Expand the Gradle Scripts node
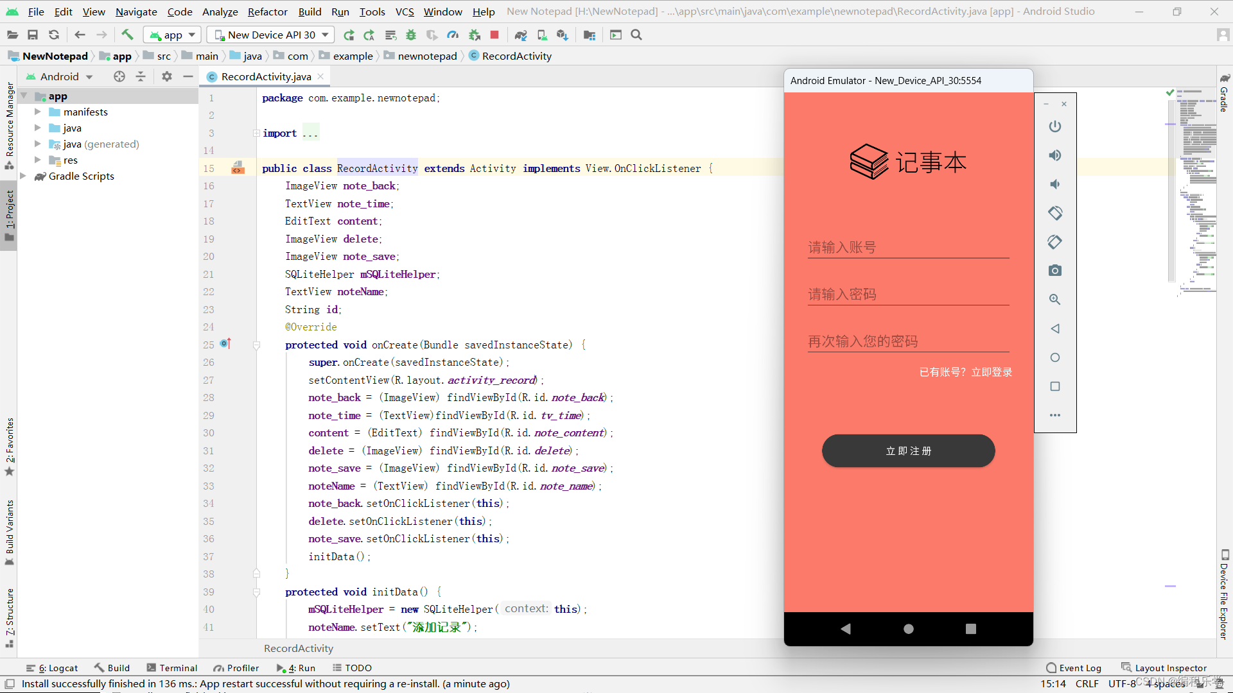Viewport: 1233px width, 693px height. coord(23,176)
